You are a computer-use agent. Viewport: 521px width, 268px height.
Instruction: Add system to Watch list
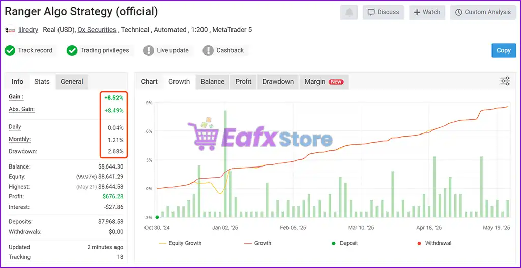427,12
